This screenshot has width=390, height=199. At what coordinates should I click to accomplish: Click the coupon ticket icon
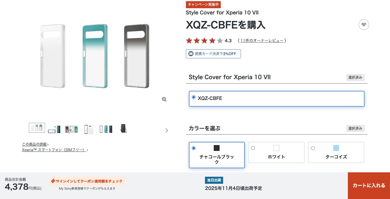point(53,181)
